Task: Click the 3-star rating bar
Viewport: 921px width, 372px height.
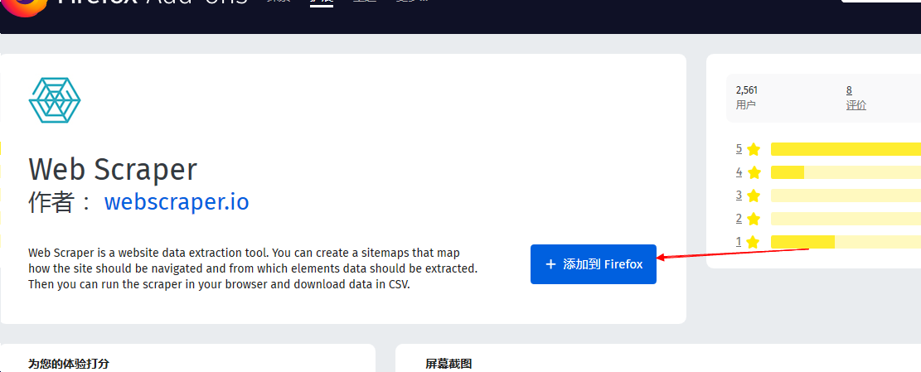Action: pyautogui.click(x=846, y=196)
